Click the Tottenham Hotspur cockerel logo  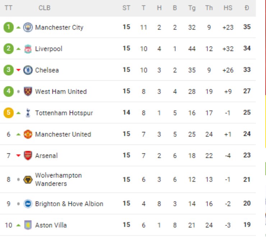(28, 113)
